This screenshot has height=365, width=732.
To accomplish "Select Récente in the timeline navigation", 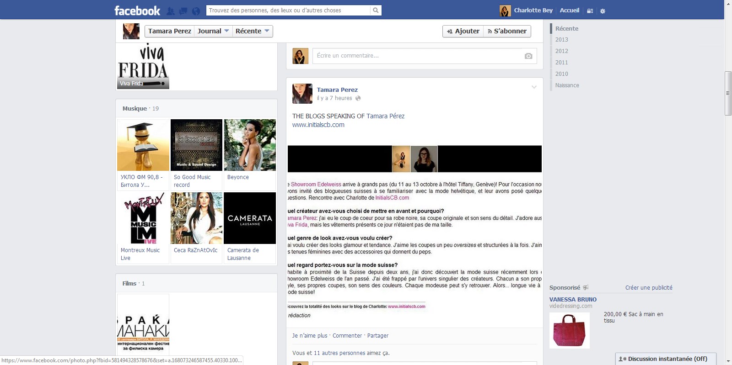I will point(567,28).
